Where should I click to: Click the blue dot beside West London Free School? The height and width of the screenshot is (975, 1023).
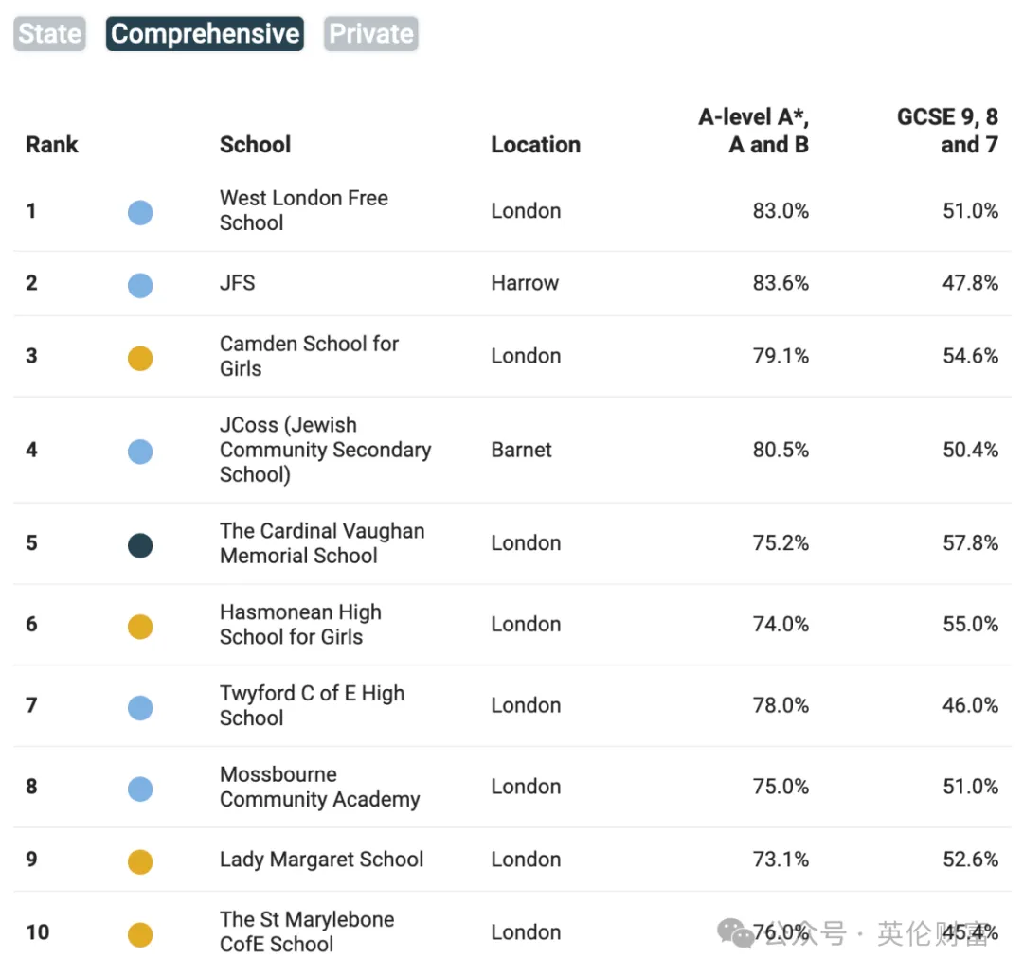pos(140,213)
